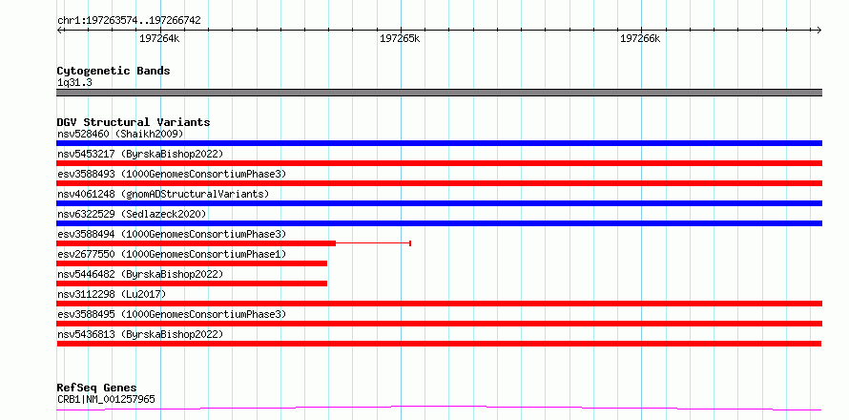
Task: Open esv3588493 (1000GenomesConsortiumPhase3) variant label
Action: pos(172,174)
